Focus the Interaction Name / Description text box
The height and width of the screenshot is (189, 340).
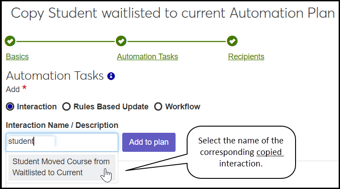click(62, 142)
